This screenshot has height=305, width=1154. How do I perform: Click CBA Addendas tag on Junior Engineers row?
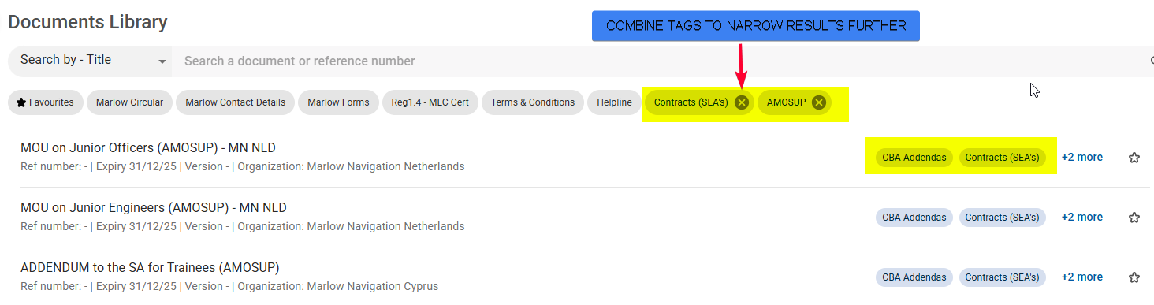point(914,218)
